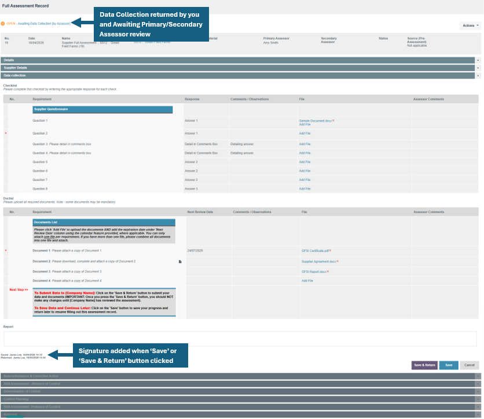This screenshot has width=484, height=419.
Task: Click the orange OPEN status icon
Action: click(3, 24)
